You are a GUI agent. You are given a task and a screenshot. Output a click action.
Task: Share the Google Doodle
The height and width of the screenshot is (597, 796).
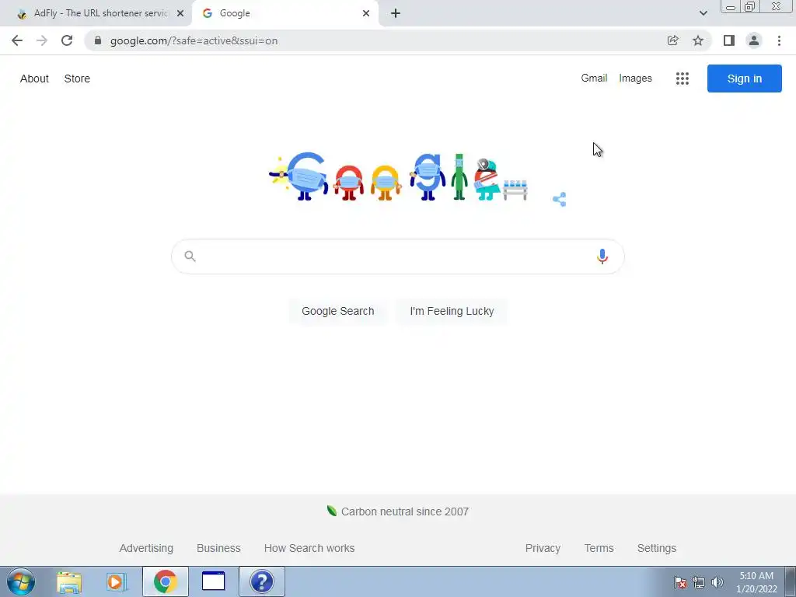coord(560,199)
